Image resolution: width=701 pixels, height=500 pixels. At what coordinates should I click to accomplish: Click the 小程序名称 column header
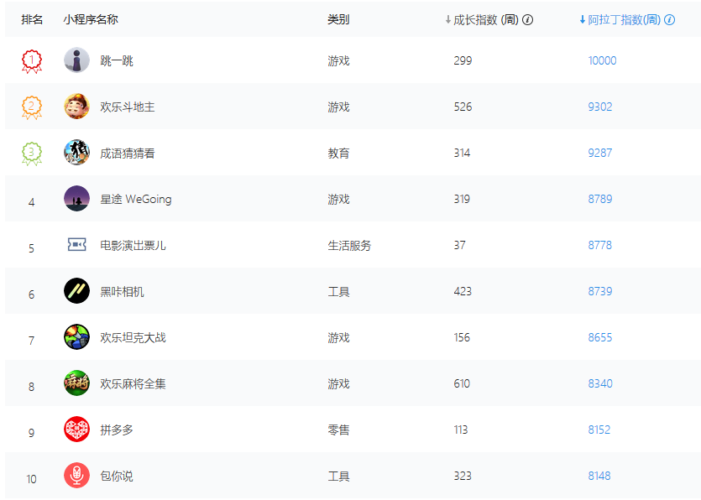tap(91, 19)
